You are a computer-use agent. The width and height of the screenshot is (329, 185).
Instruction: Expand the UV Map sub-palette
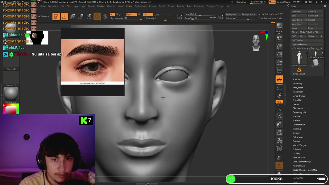pyautogui.click(x=296, y=153)
